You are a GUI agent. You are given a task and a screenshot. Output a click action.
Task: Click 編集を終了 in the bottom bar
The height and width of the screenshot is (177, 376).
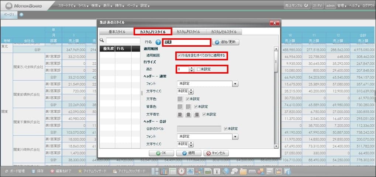point(61,171)
